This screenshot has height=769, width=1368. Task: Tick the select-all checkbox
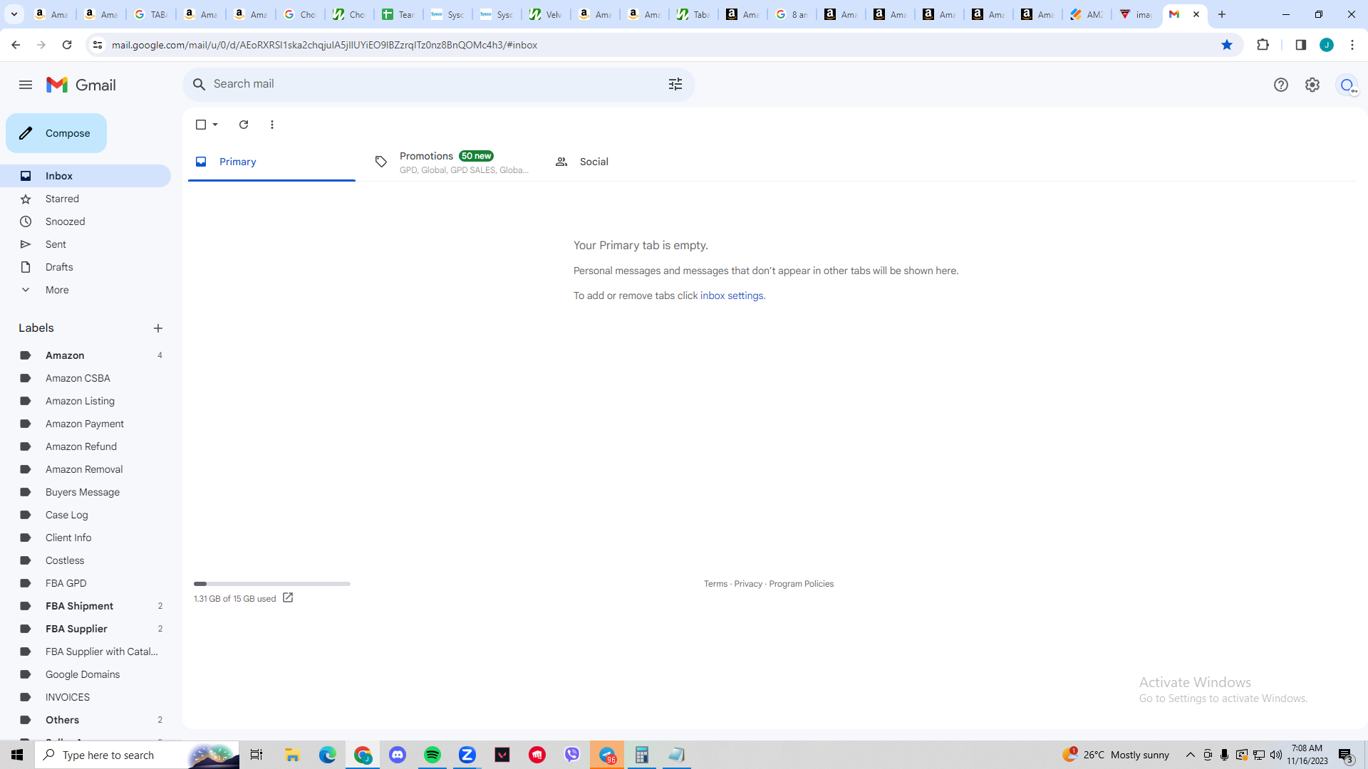click(x=201, y=125)
